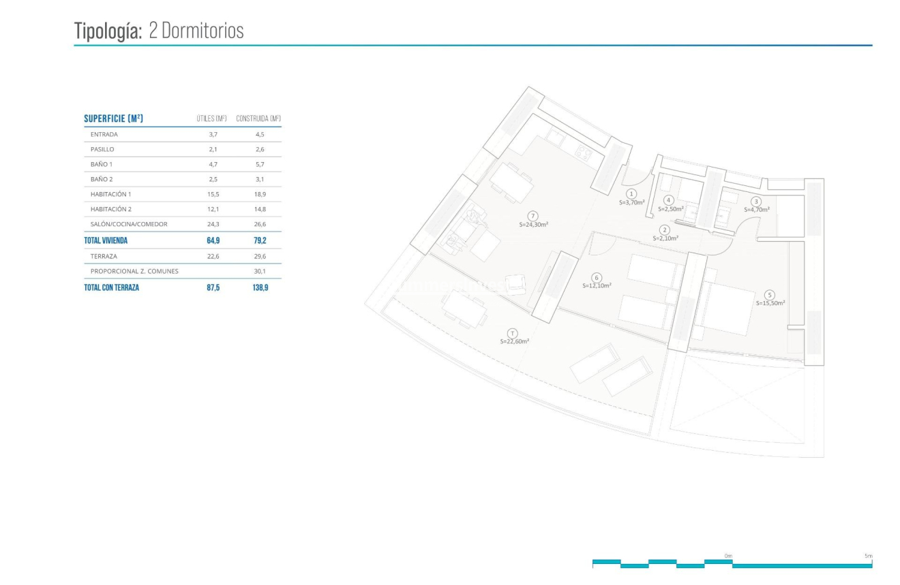Select the 'ENTRADA' row label
The width and height of the screenshot is (900, 585).
(104, 134)
